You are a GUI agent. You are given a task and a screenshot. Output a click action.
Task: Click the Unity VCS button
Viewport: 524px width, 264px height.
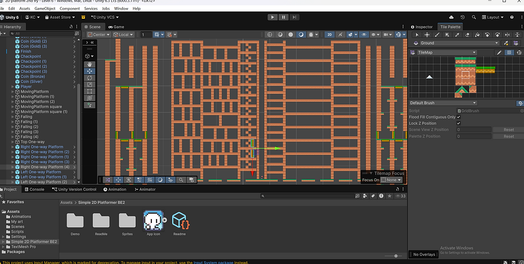(105, 17)
